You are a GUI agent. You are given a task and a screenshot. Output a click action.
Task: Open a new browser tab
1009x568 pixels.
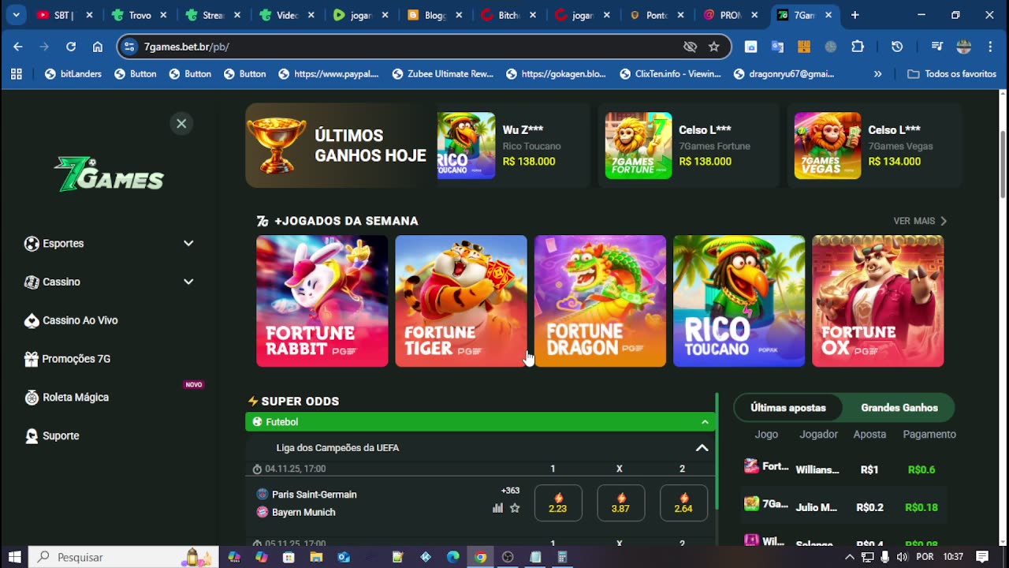854,15
